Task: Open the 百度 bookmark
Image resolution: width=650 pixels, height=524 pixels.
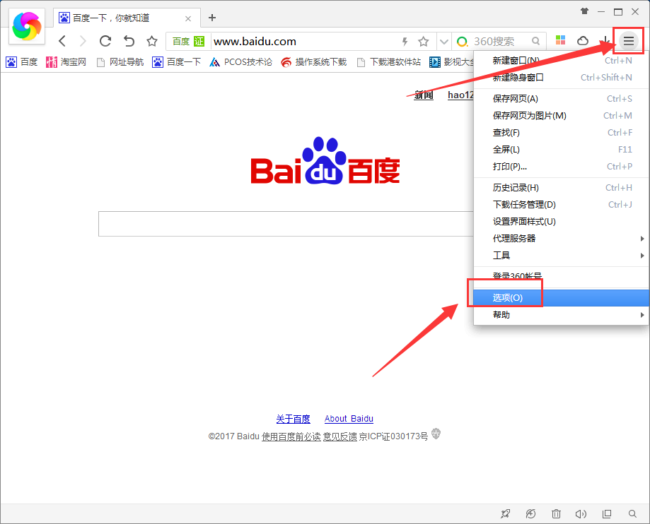Action: point(22,62)
